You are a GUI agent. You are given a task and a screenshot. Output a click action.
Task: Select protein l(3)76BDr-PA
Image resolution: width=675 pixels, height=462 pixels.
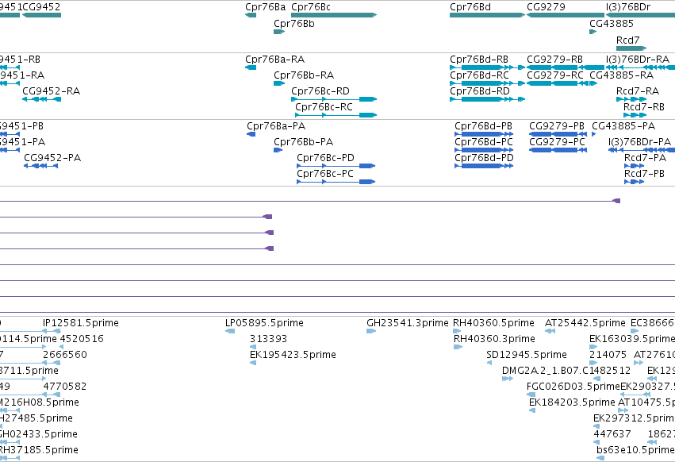coord(642,150)
